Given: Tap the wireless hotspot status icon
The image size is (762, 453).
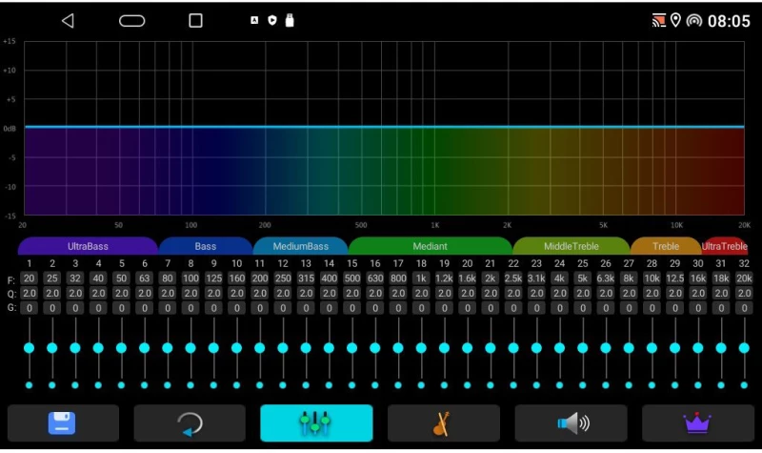Looking at the screenshot, I should pos(694,20).
